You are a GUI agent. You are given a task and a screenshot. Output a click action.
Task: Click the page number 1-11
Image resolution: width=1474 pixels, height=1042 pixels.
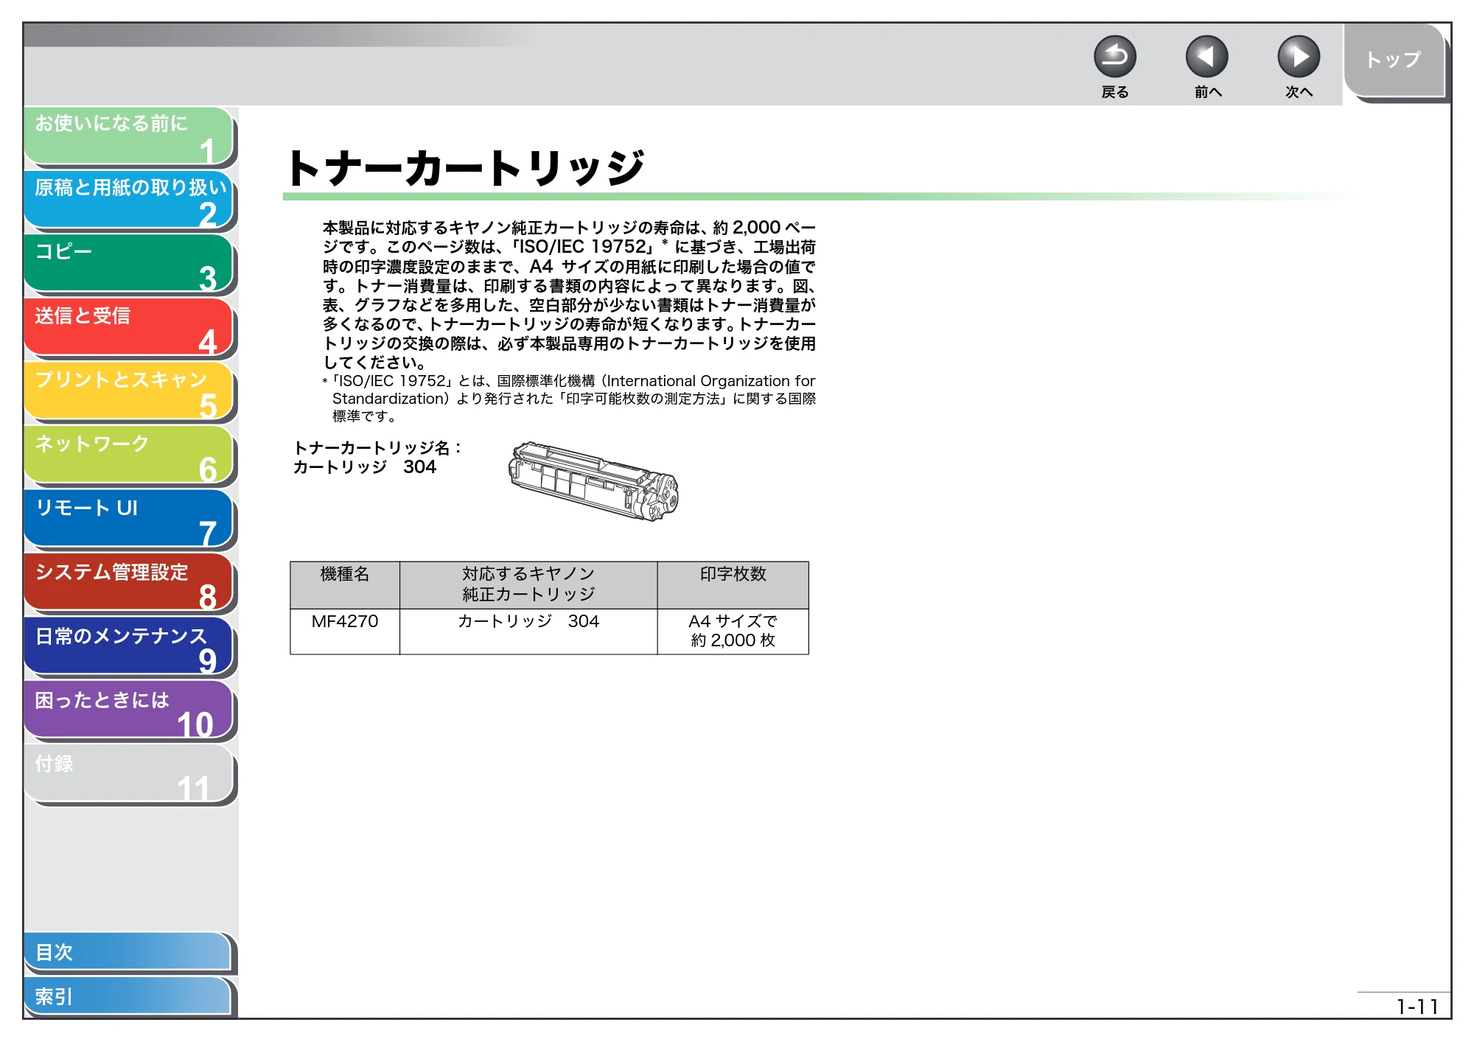pyautogui.click(x=1417, y=1007)
